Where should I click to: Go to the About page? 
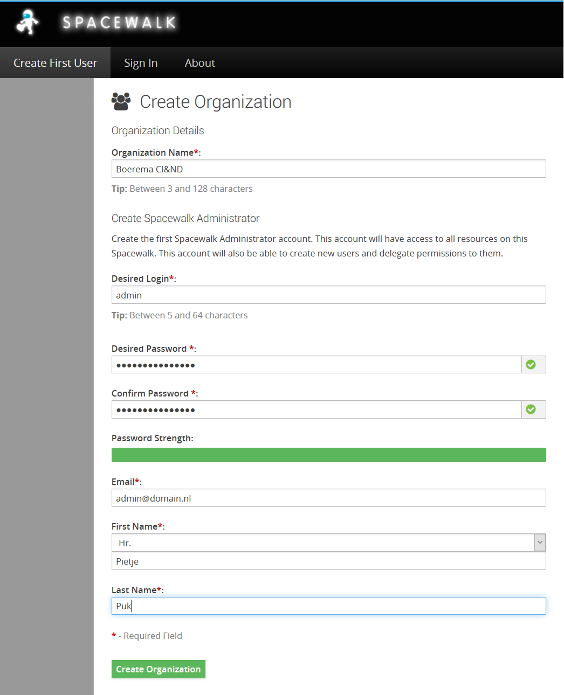[x=200, y=63]
